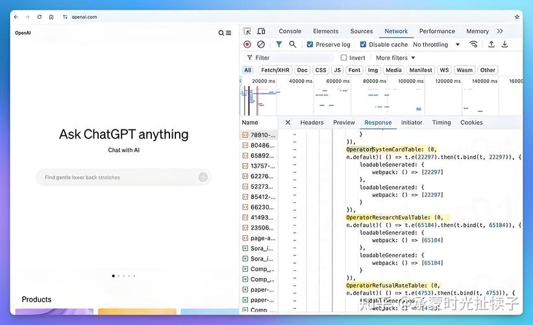Close the request details pane

[288, 122]
